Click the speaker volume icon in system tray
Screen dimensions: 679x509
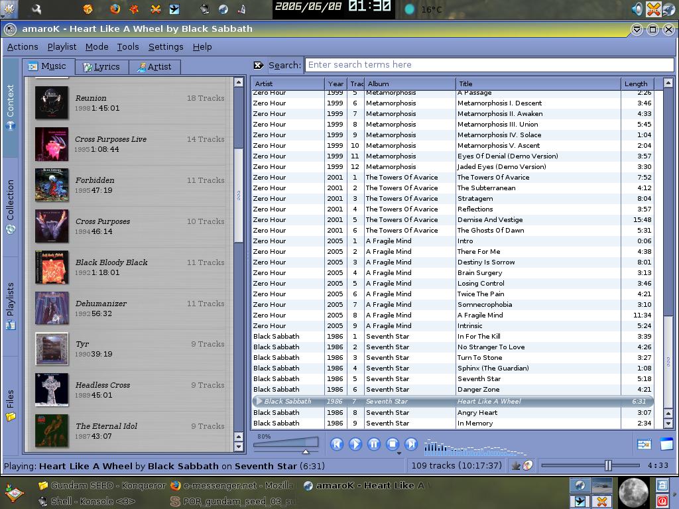click(x=637, y=9)
